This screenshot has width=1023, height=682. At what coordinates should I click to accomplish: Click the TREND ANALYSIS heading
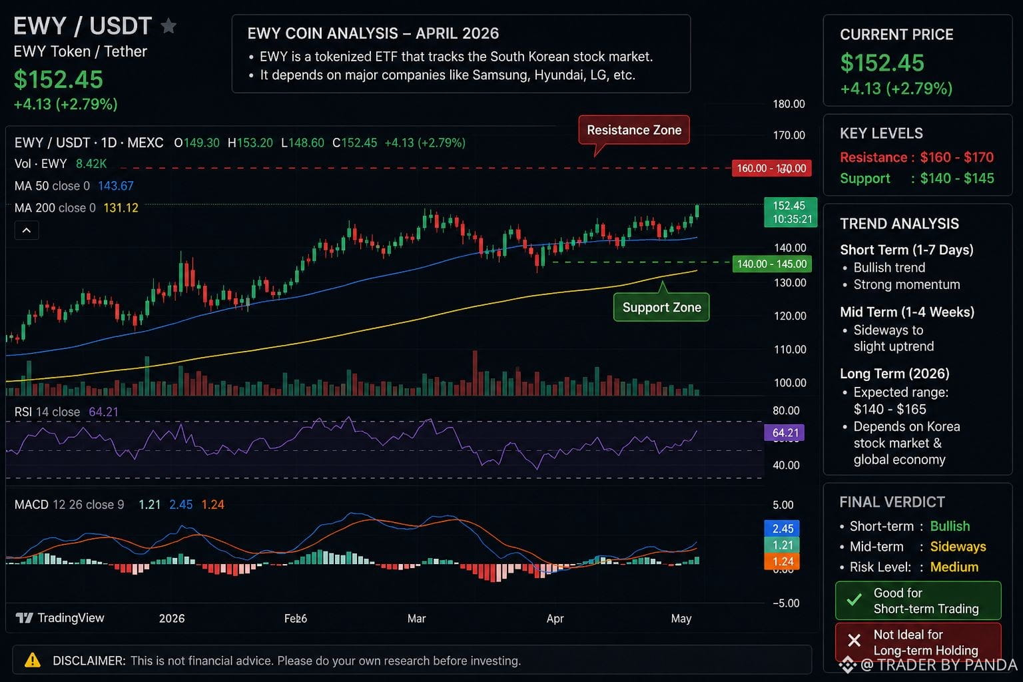900,224
